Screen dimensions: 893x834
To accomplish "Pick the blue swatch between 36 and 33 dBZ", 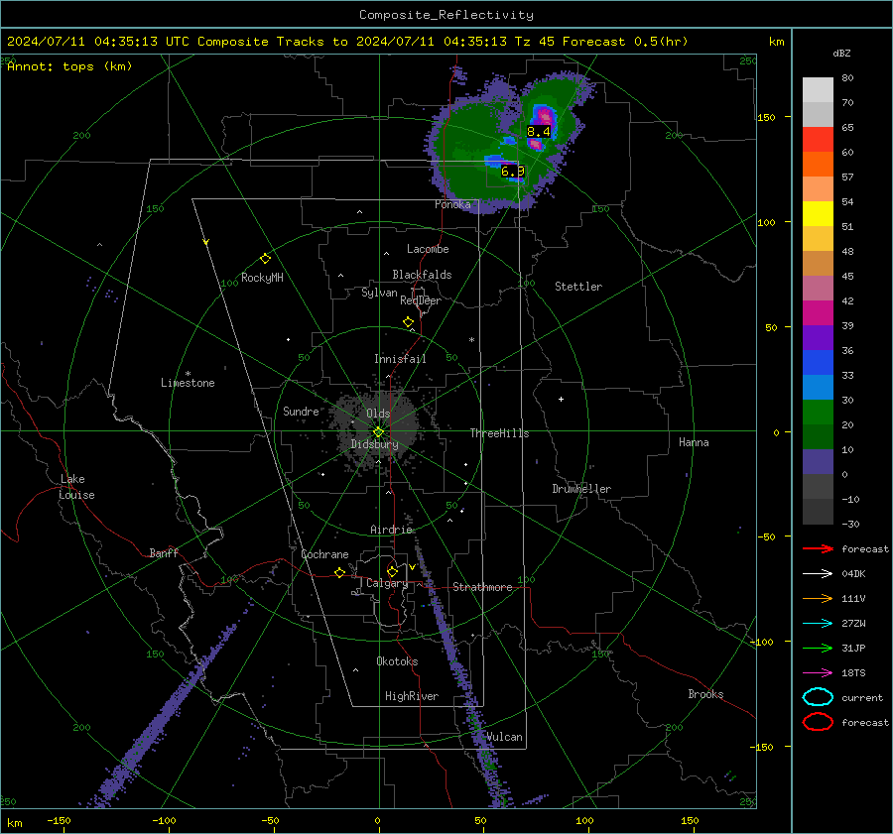I will pos(818,363).
